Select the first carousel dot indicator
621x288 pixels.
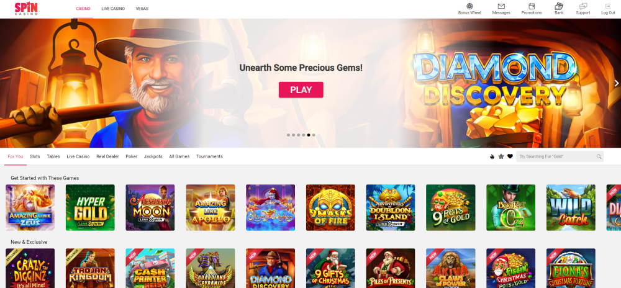[x=288, y=135]
